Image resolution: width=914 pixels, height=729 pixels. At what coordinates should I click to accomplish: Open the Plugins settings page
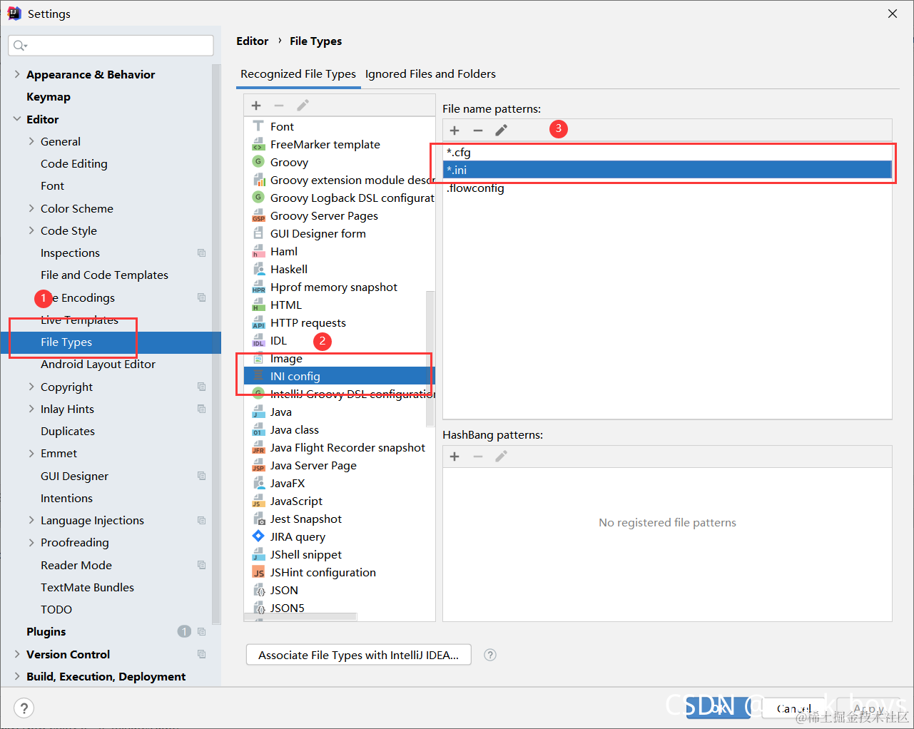tap(46, 632)
